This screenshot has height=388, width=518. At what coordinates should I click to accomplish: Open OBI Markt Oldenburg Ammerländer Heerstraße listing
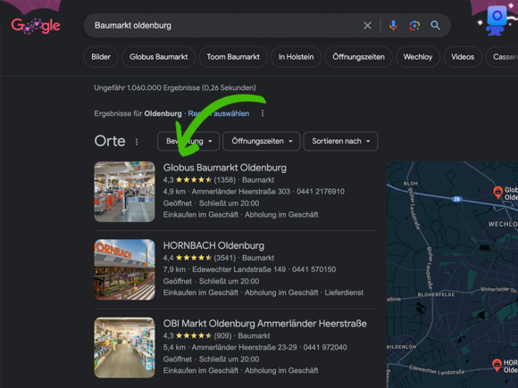pos(265,323)
